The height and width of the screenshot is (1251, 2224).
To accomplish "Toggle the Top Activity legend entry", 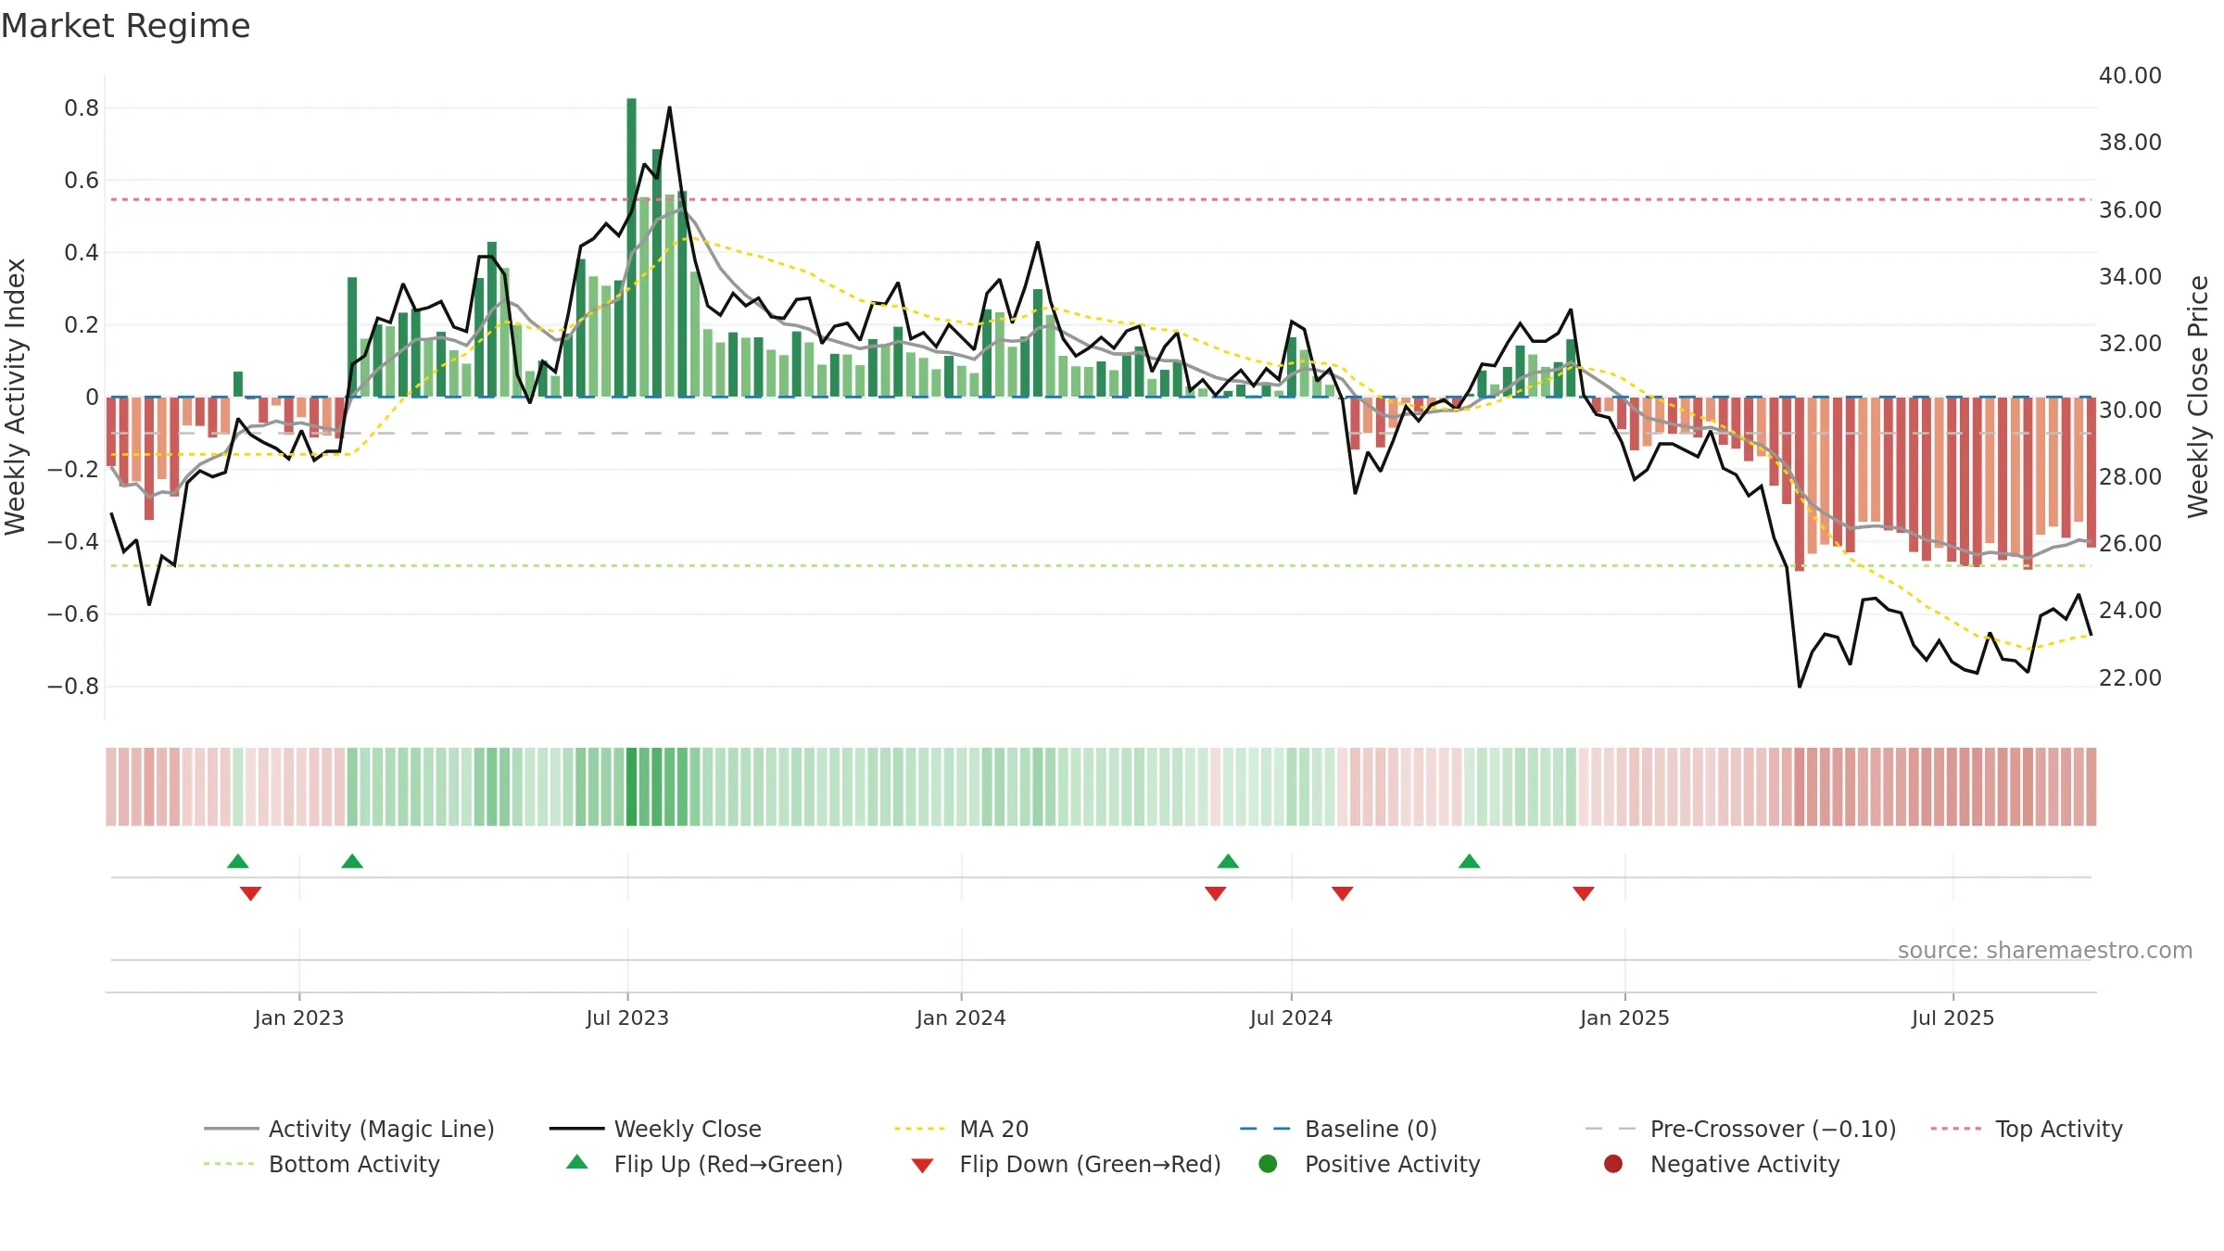I will tap(2026, 1129).
